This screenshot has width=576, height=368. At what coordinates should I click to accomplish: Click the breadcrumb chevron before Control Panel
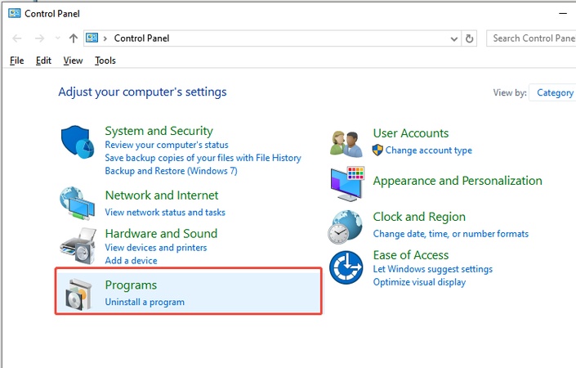(x=105, y=38)
